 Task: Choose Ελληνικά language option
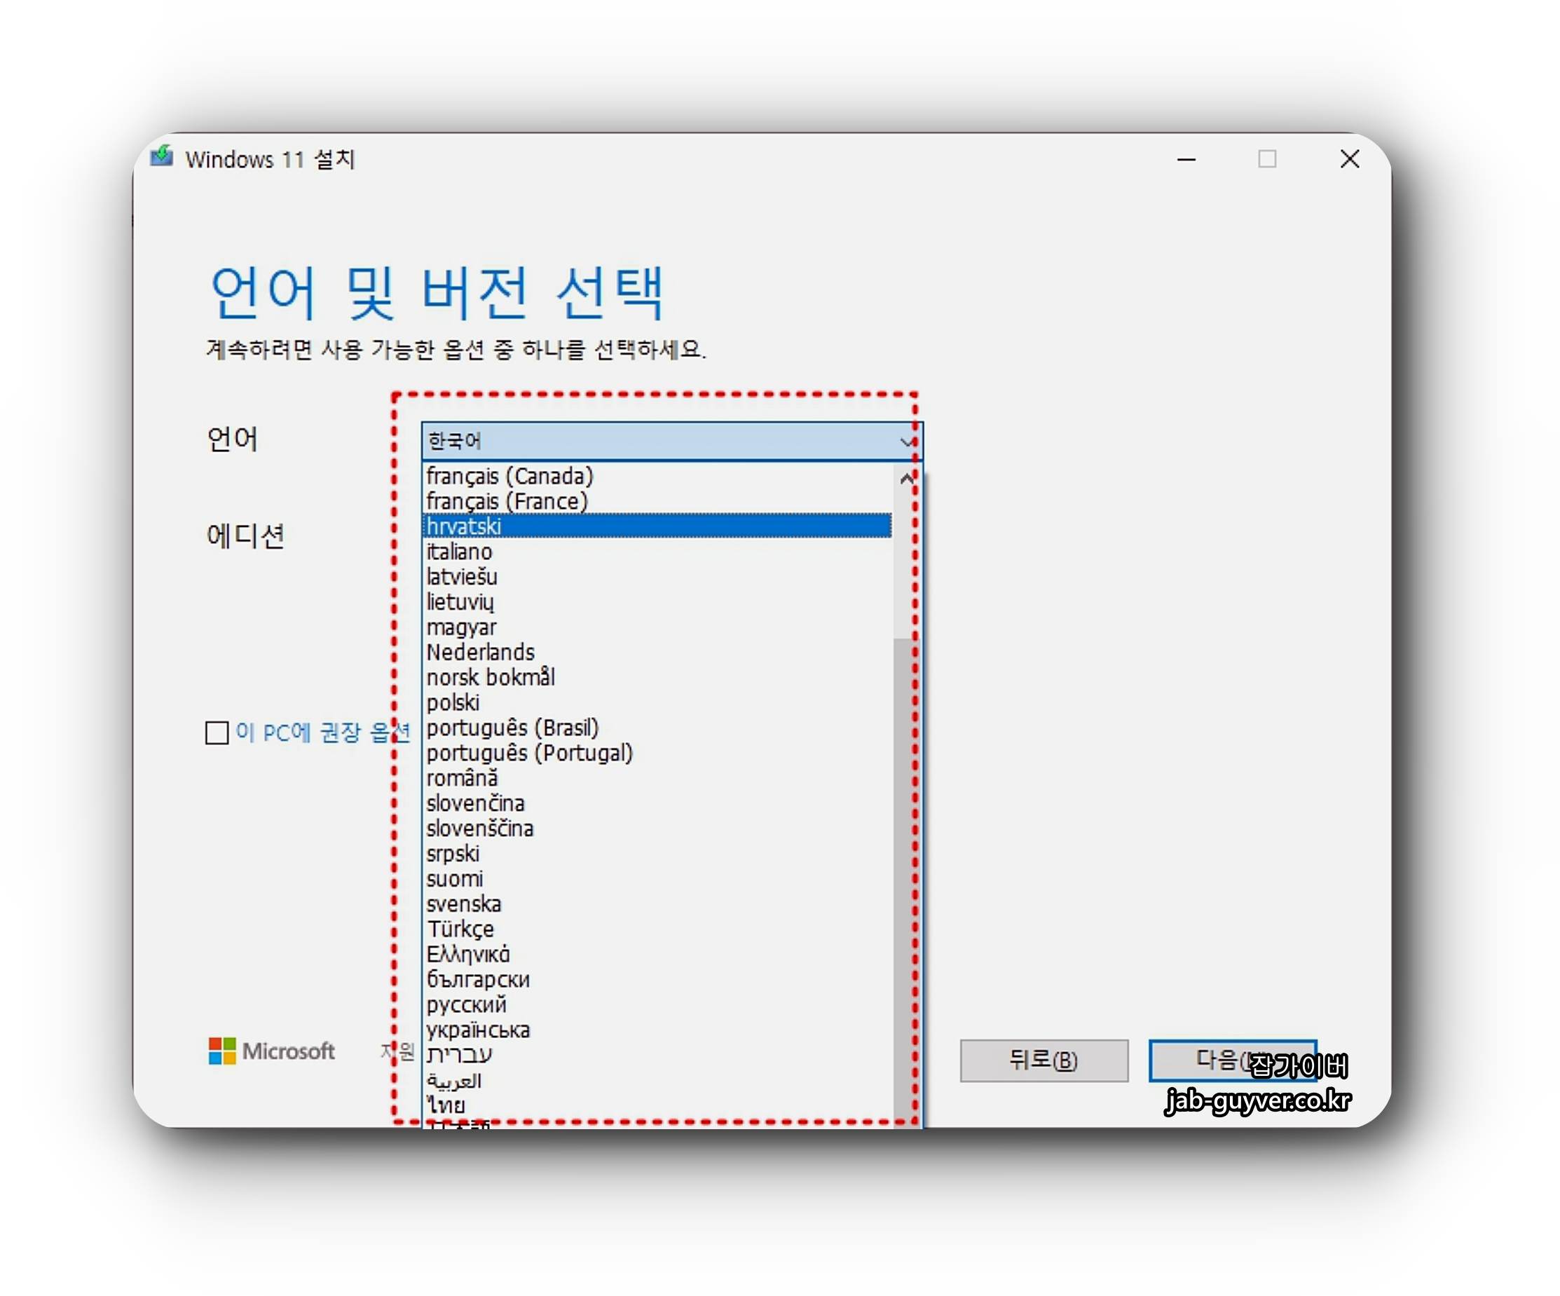tap(468, 954)
